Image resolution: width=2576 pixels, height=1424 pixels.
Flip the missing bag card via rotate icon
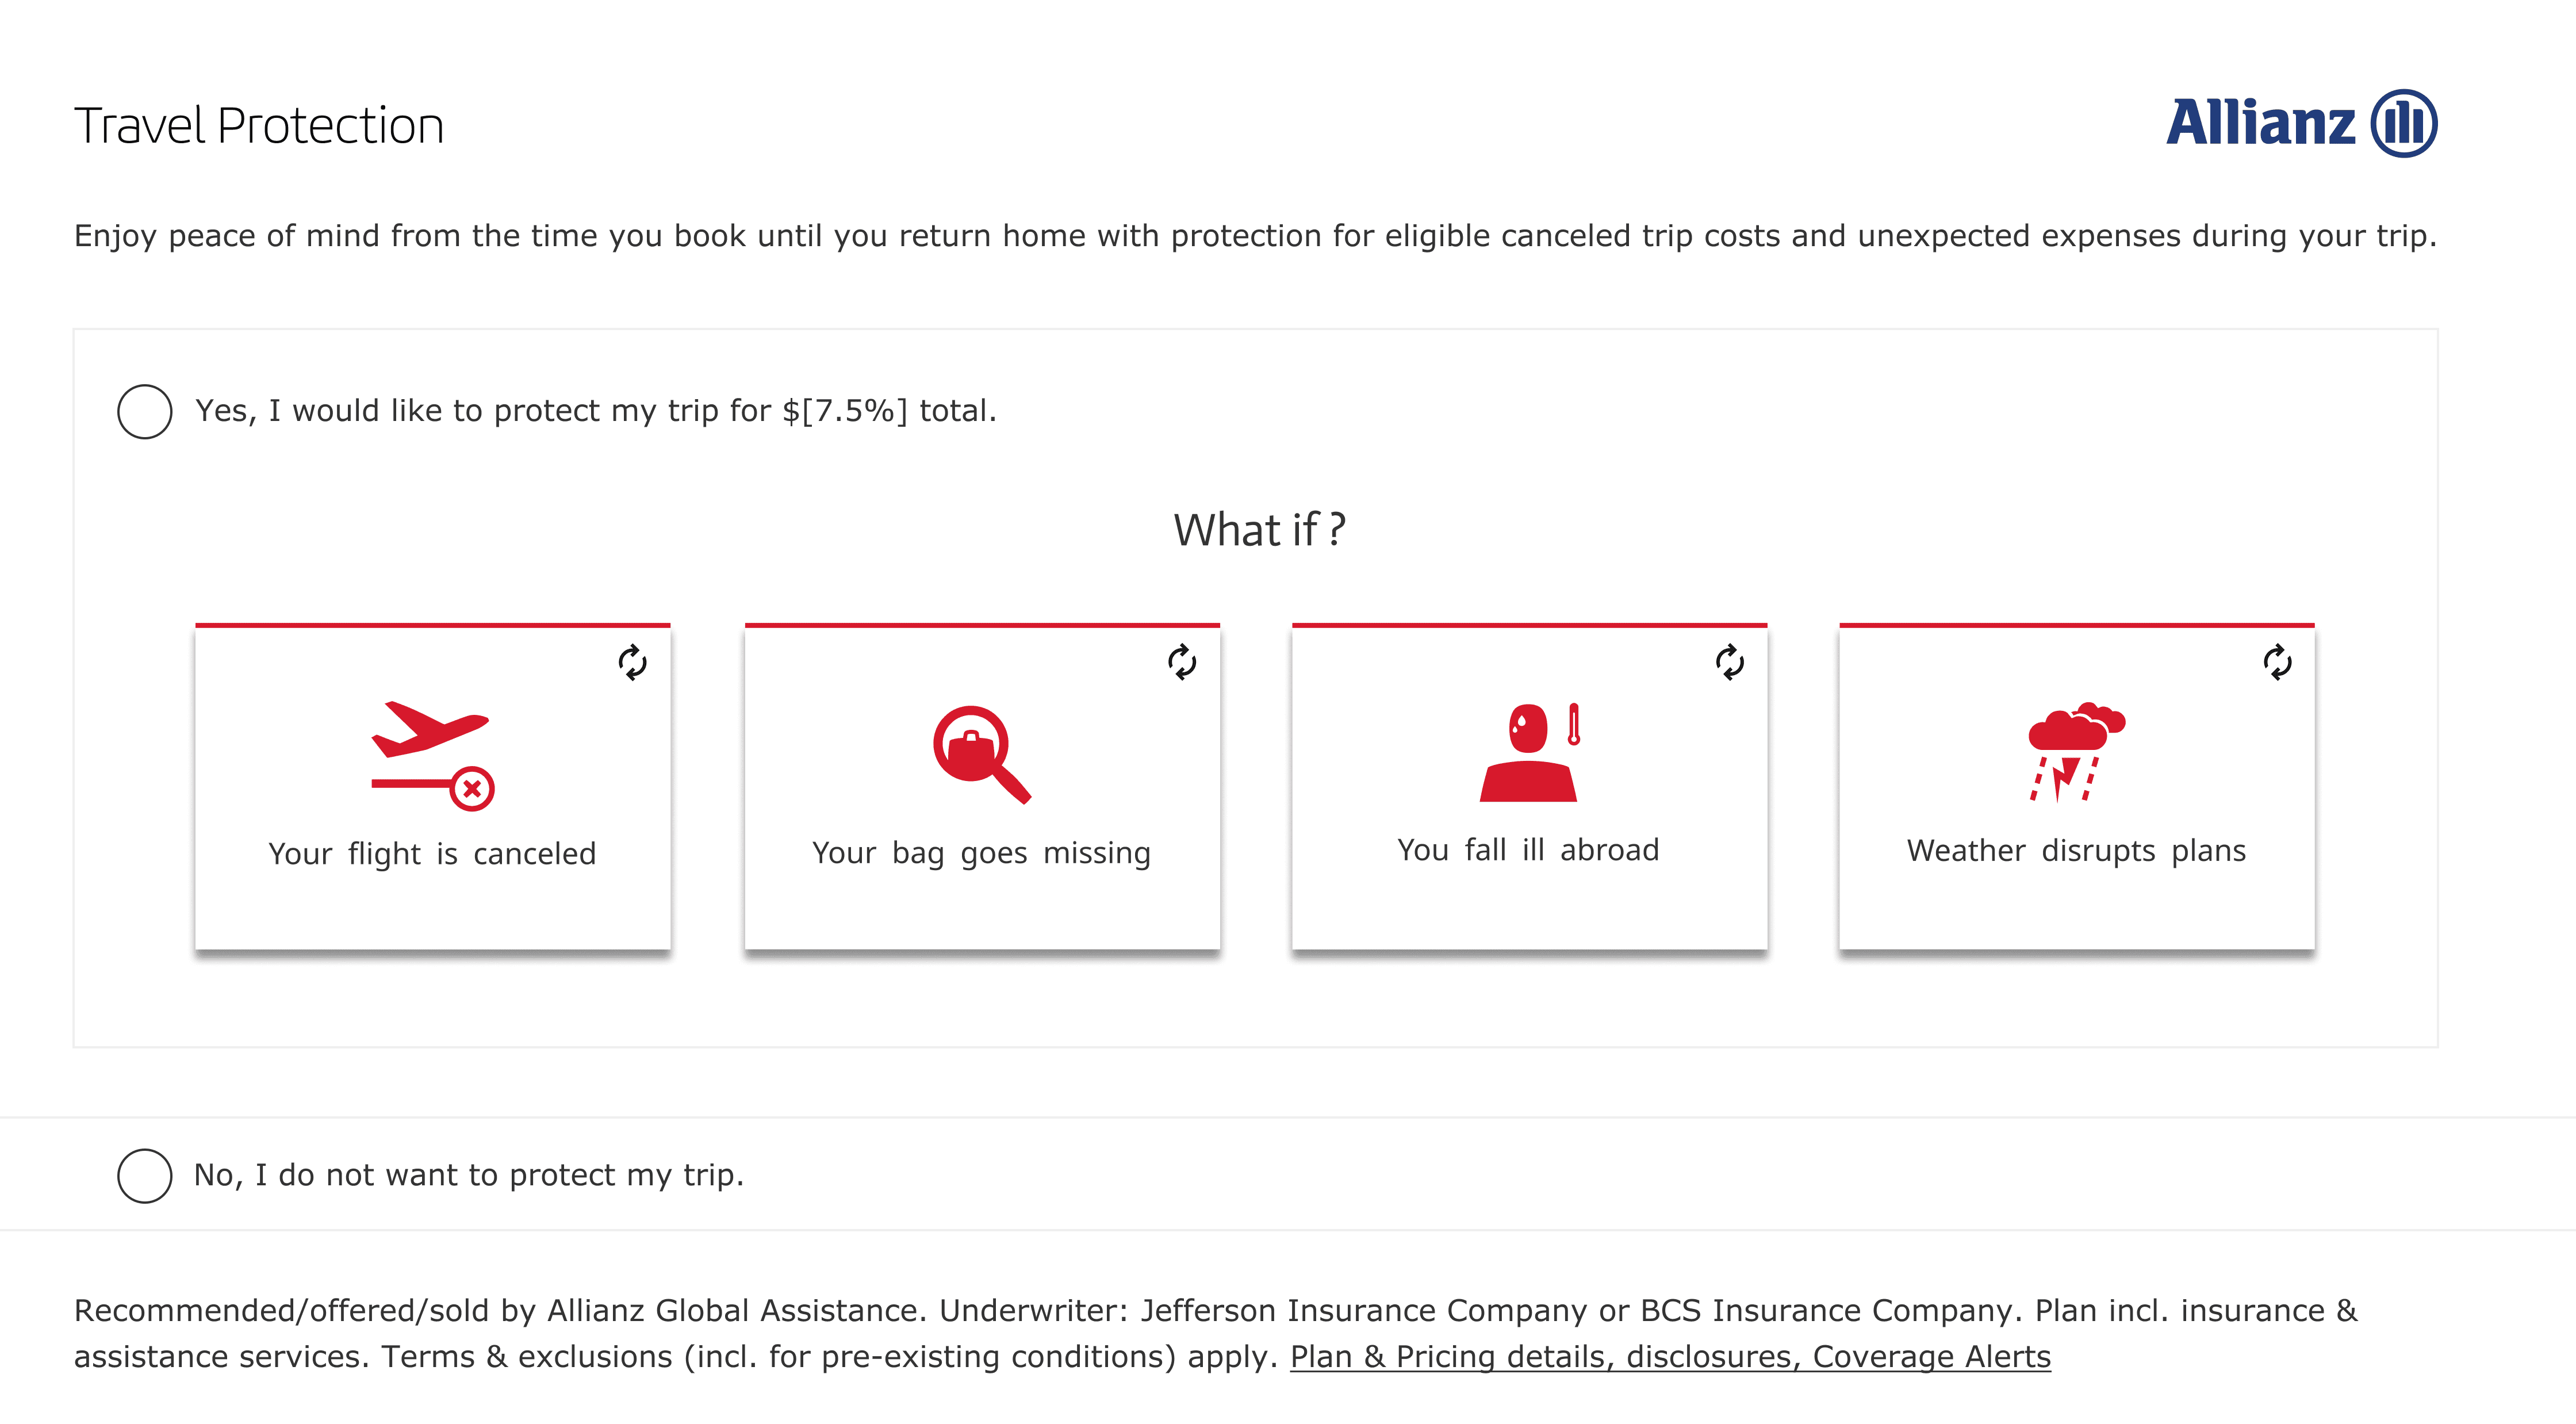point(1181,662)
